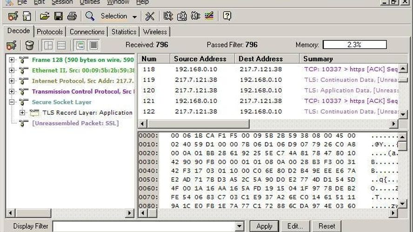This screenshot has height=232, width=413.
Task: Print using the printer icon
Action: pyautogui.click(x=72, y=16)
